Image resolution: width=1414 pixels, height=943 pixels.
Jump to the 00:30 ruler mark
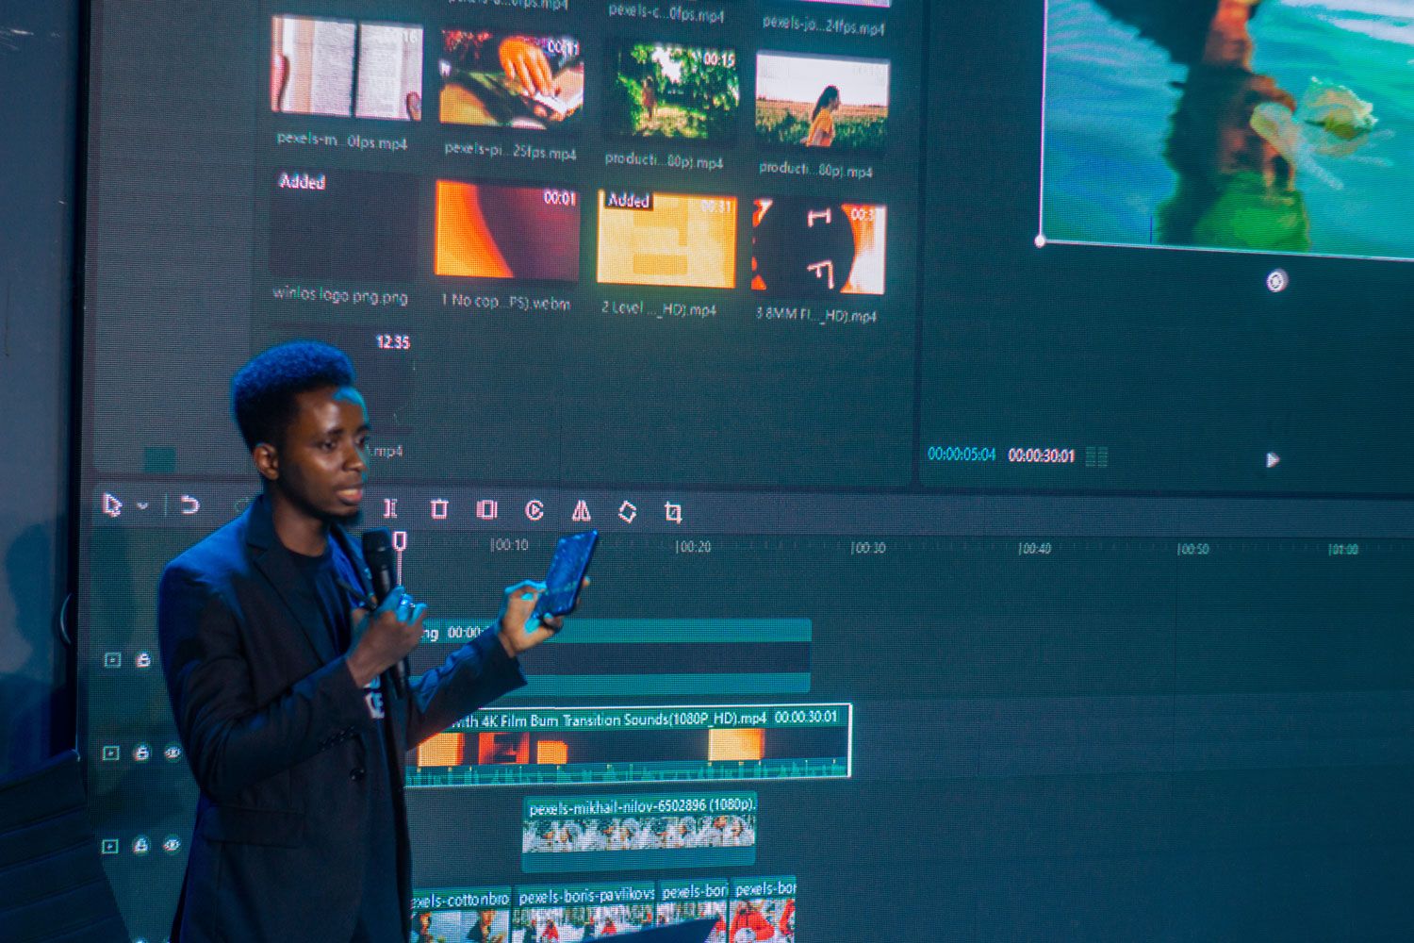(x=867, y=547)
